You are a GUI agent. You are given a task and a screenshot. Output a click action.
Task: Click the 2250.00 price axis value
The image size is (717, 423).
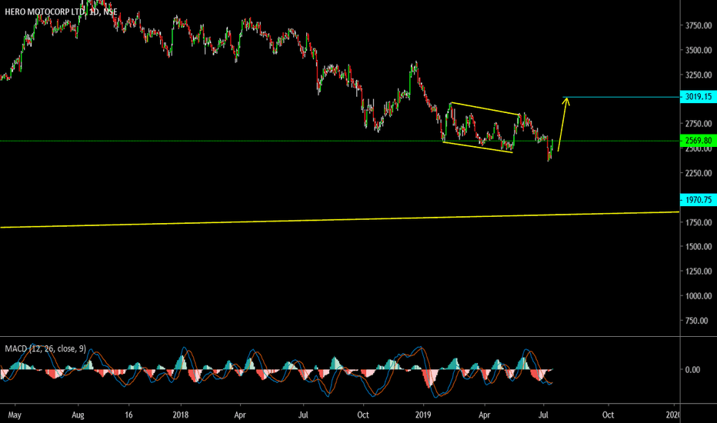(699, 173)
